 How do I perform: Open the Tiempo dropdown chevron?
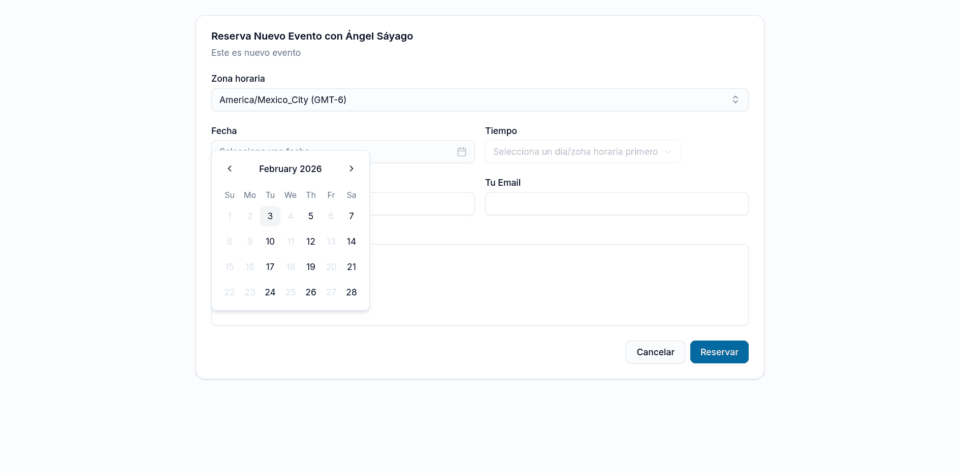coord(667,151)
